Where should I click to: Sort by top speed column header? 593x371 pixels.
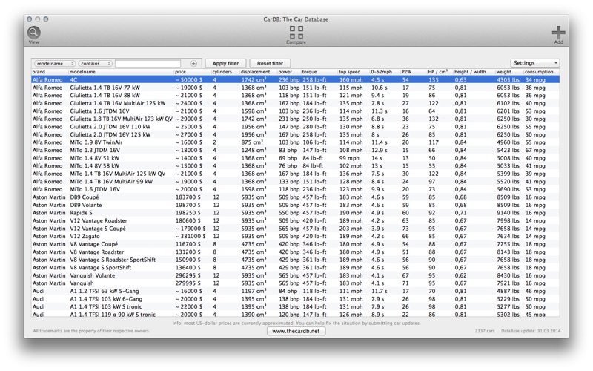tap(354, 72)
